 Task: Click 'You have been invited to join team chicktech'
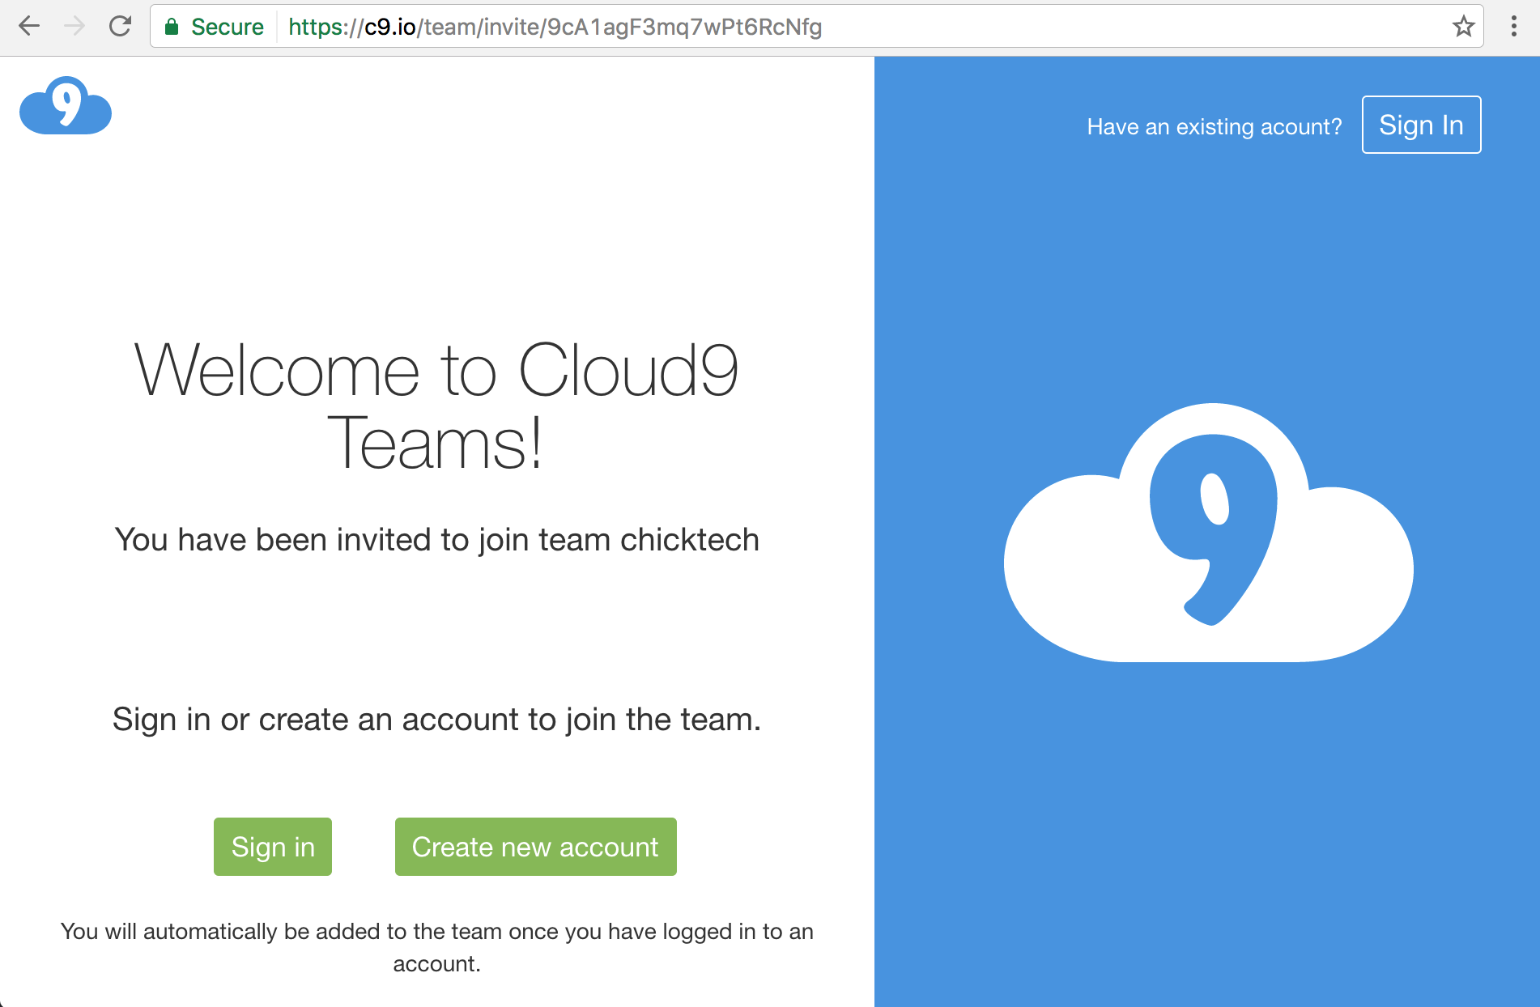tap(437, 540)
